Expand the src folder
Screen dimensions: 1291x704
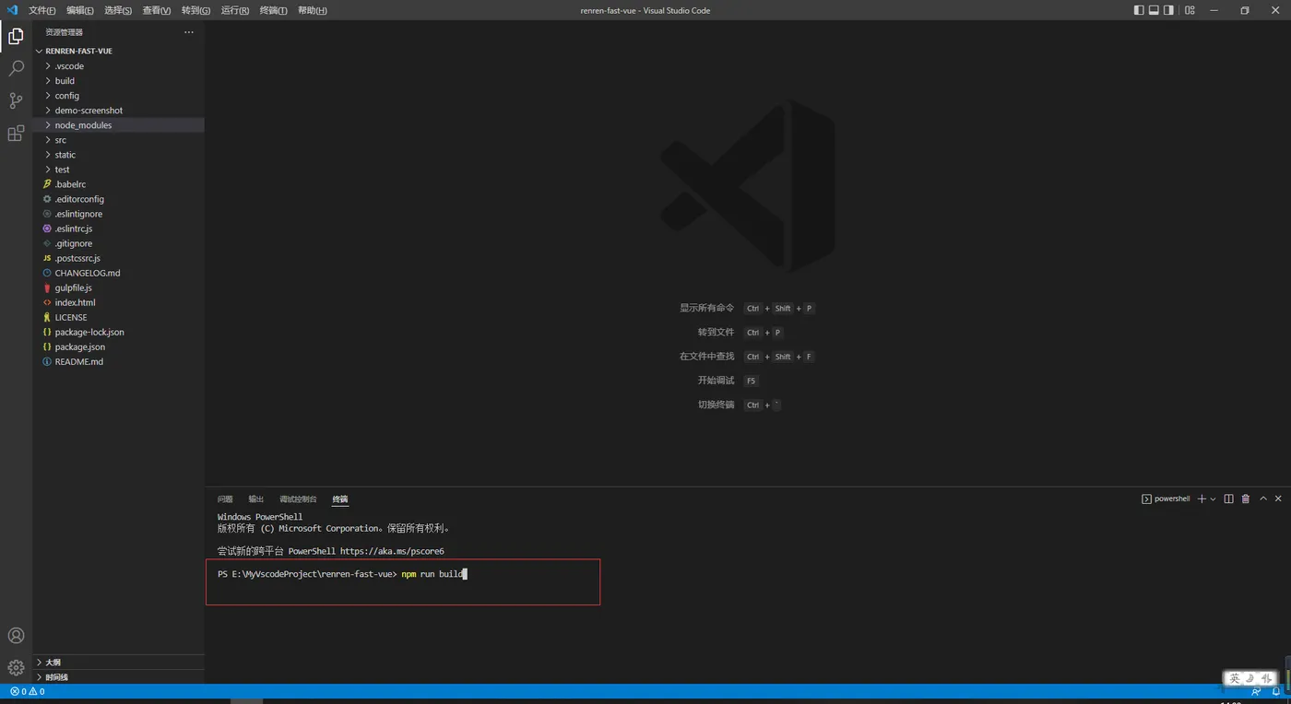click(x=118, y=140)
